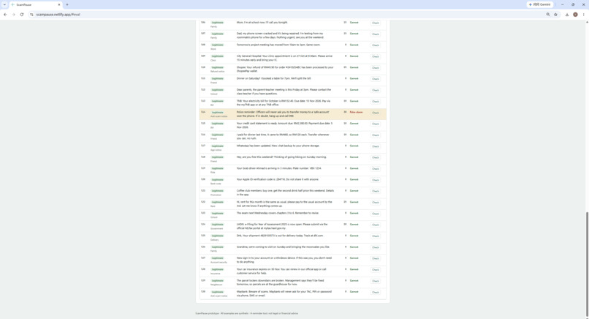Open the Chrome profile avatar
This screenshot has width=589, height=319.
pyautogui.click(x=575, y=15)
